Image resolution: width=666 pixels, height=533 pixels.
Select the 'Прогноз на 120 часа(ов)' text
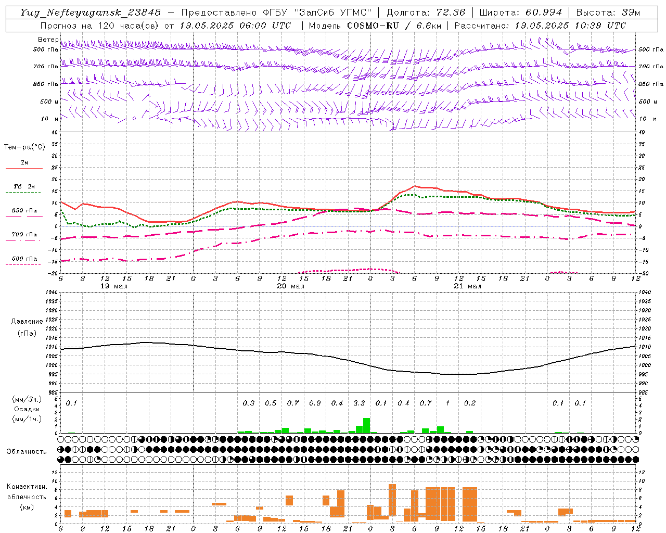coord(100,26)
